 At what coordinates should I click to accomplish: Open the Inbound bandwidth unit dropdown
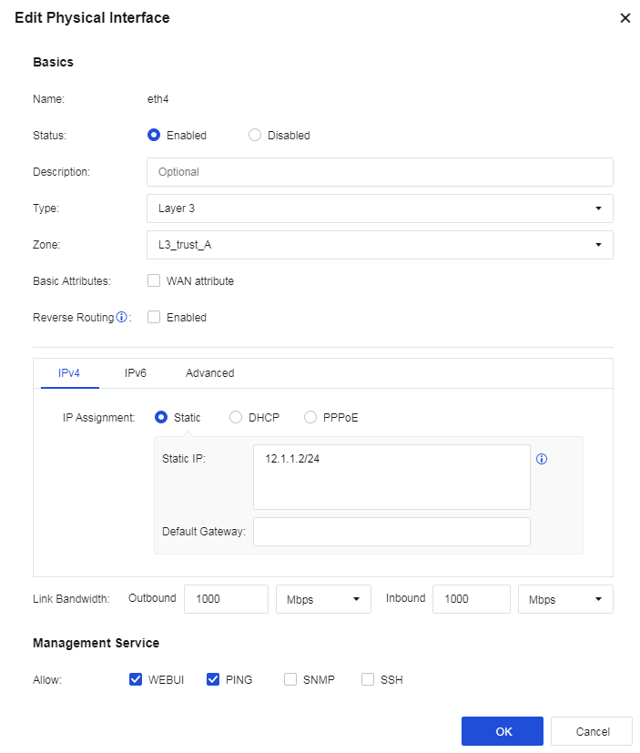point(564,599)
